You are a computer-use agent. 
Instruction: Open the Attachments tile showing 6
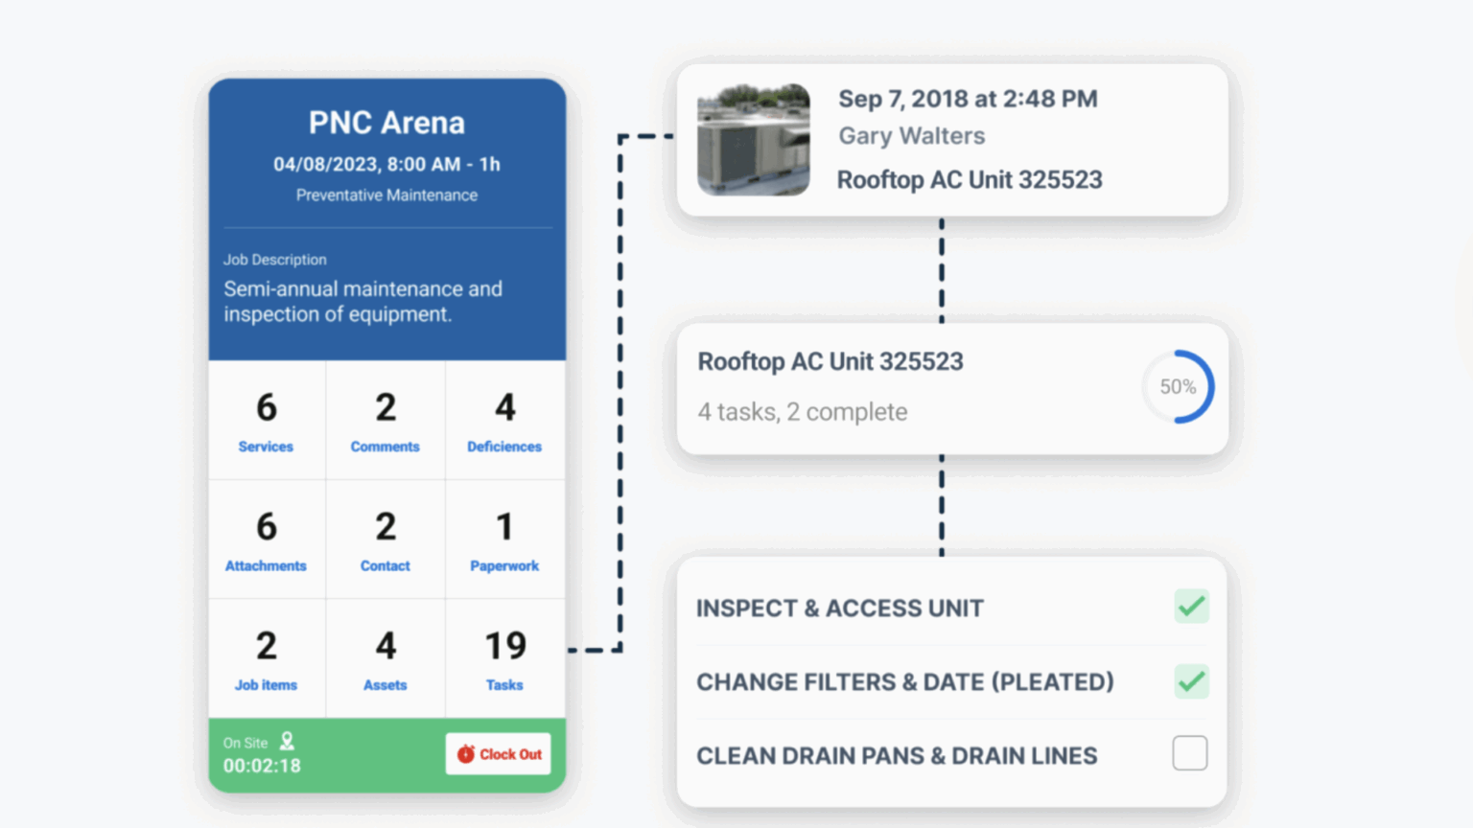coord(266,539)
